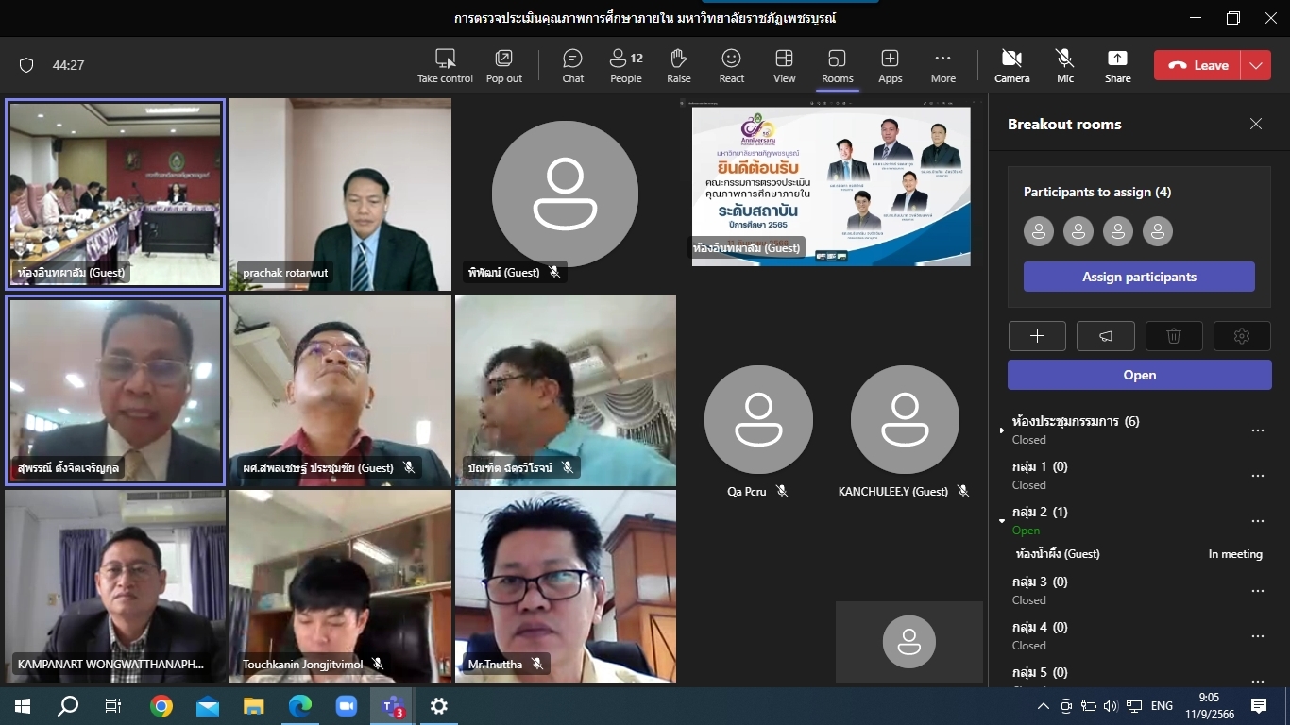The height and width of the screenshot is (725, 1290).
Task: Turn on the Camera
Action: pyautogui.click(x=1011, y=65)
